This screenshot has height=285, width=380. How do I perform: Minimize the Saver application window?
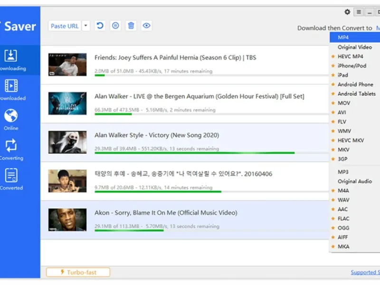(x=370, y=12)
